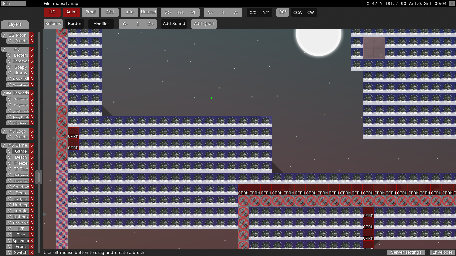This screenshot has height=256, width=456.
Task: Increase animation speed with A+
Action: pyautogui.click(x=210, y=13)
